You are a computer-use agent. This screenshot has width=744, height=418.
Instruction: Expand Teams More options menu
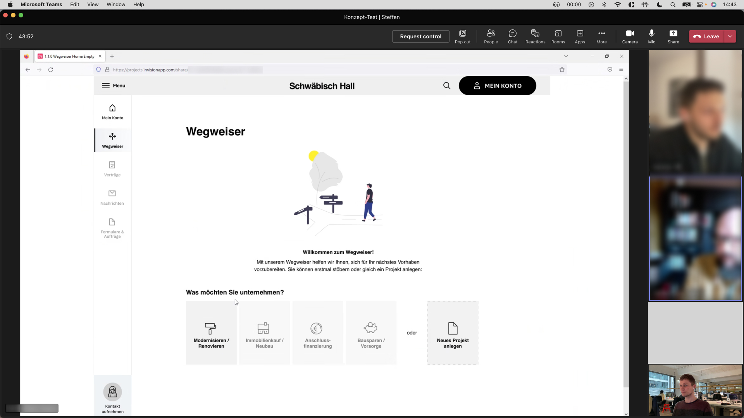tap(602, 36)
